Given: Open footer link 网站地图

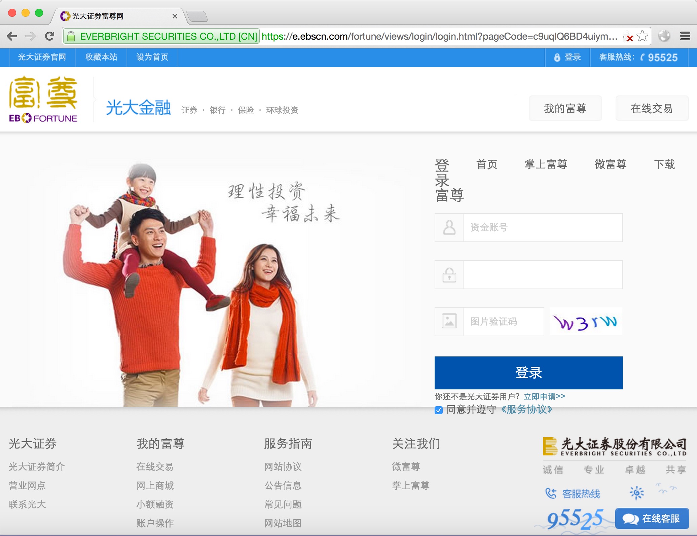Looking at the screenshot, I should point(283,523).
